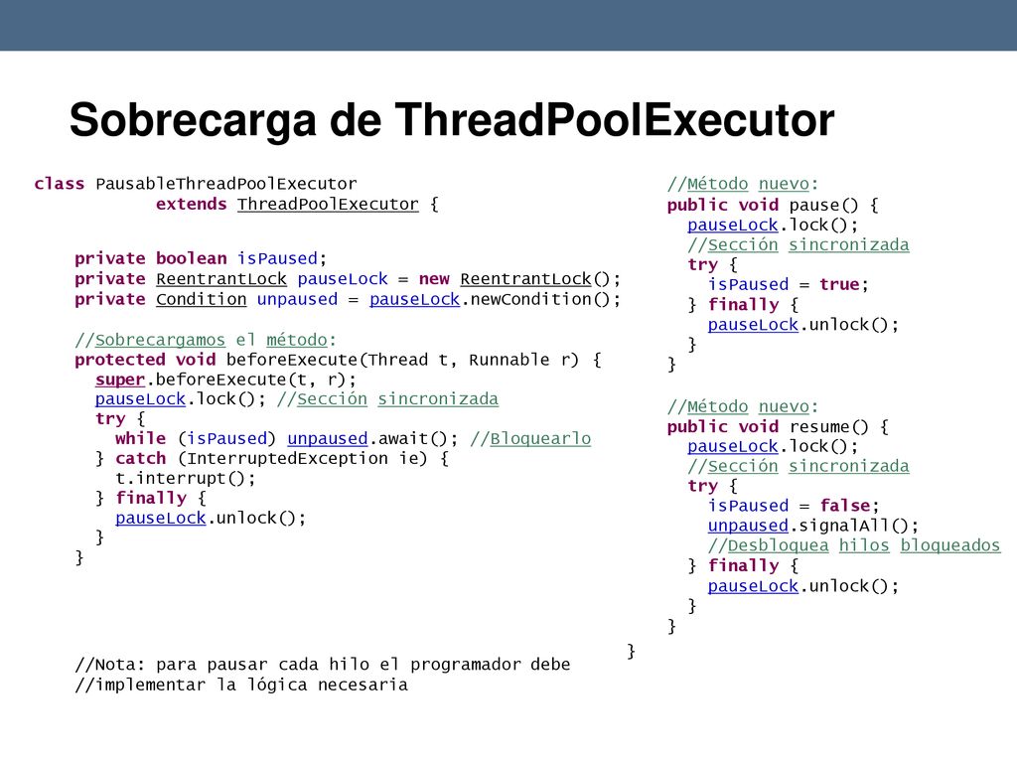Click 'pauseLock.unlock();' in beforeExecute method
This screenshot has height=763, width=1017.
(211, 518)
